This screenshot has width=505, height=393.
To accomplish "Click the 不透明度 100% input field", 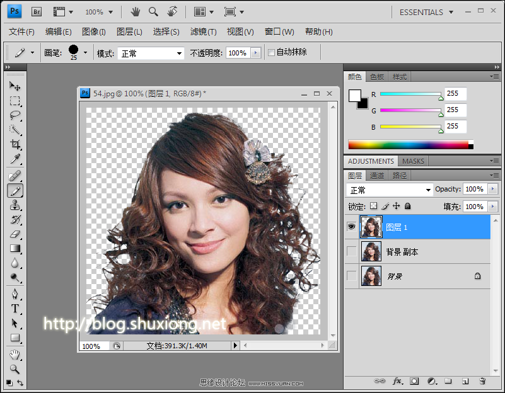I will (238, 53).
